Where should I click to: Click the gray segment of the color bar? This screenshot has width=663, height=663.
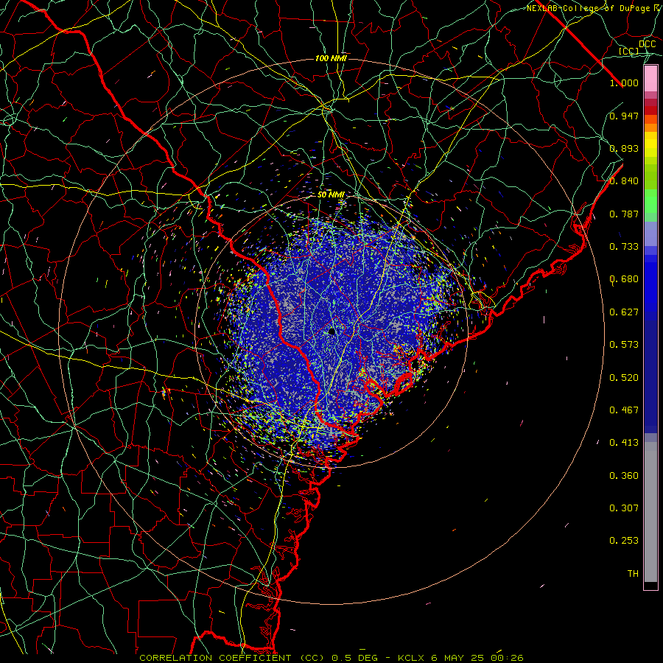(x=650, y=512)
